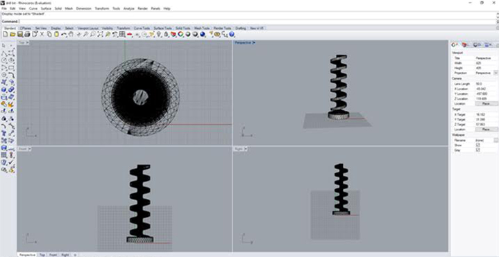Undo last action with the Undo arrow
The height and width of the screenshot is (257, 499).
click(64, 34)
